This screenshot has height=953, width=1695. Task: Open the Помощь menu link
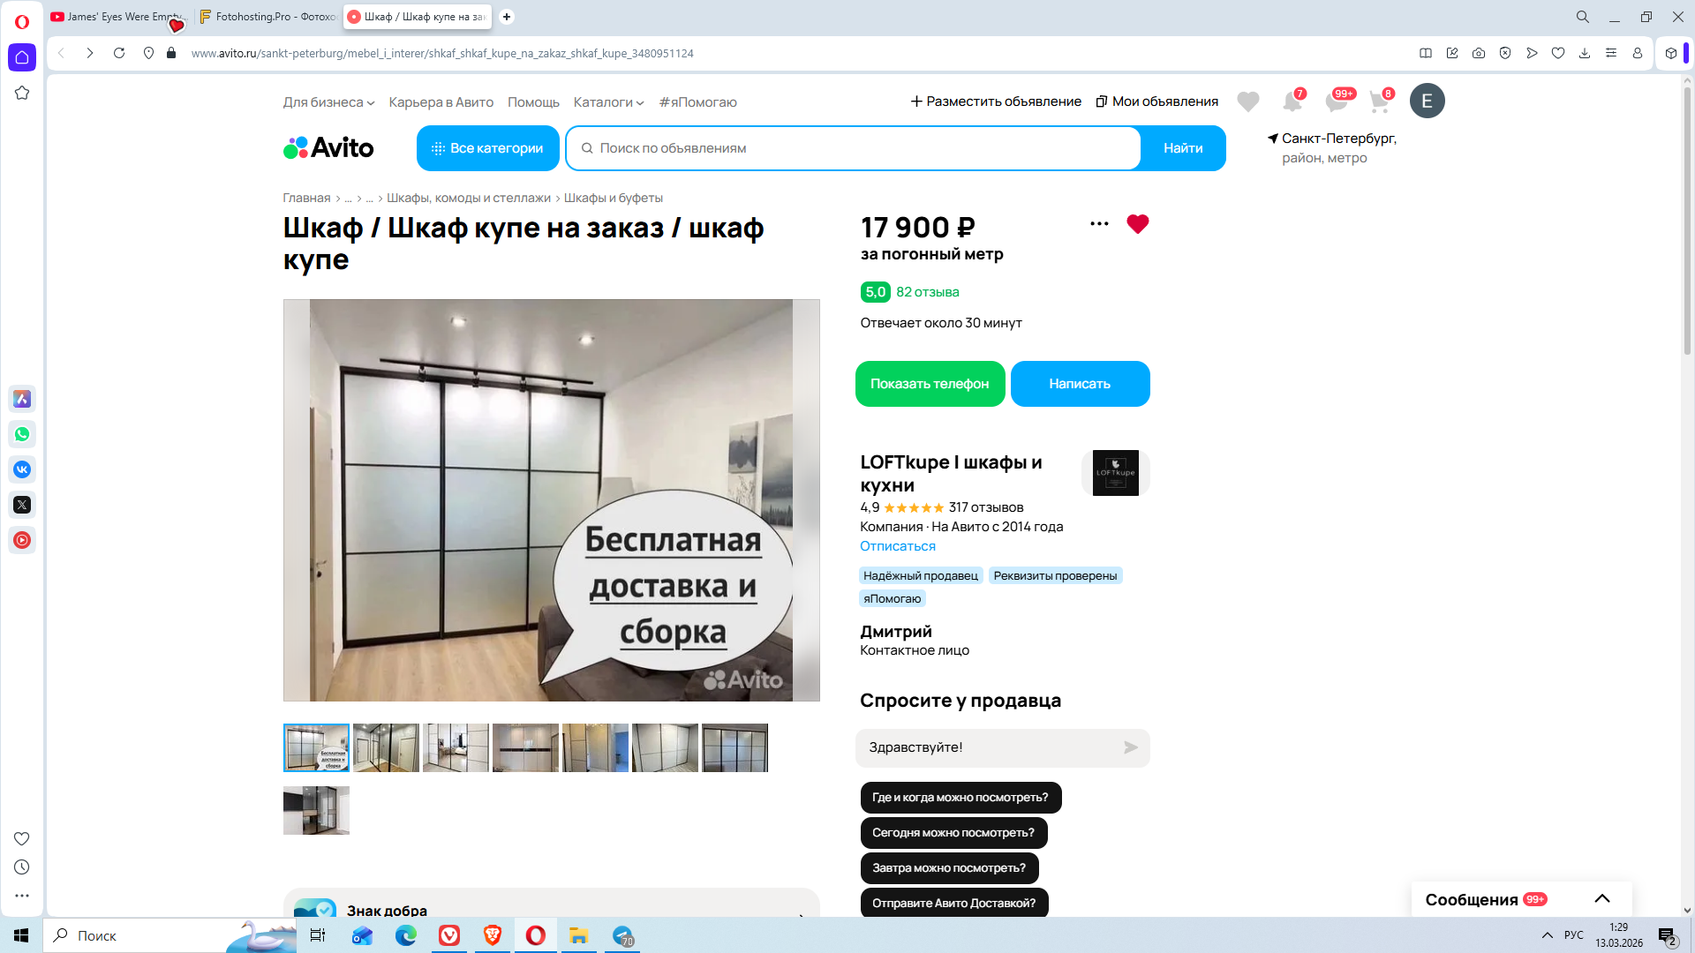(533, 102)
